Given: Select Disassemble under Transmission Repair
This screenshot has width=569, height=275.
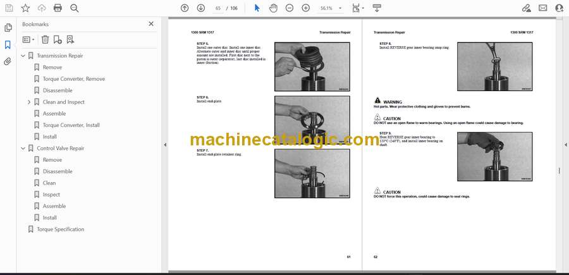Looking at the screenshot, I should pos(58,90).
